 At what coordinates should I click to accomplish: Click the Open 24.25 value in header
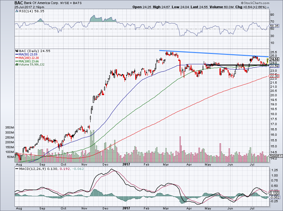click(x=142, y=7)
